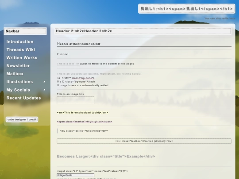Viewport: 239px width, 179px height.
Task: Go to Written Works
Action: click(22, 58)
